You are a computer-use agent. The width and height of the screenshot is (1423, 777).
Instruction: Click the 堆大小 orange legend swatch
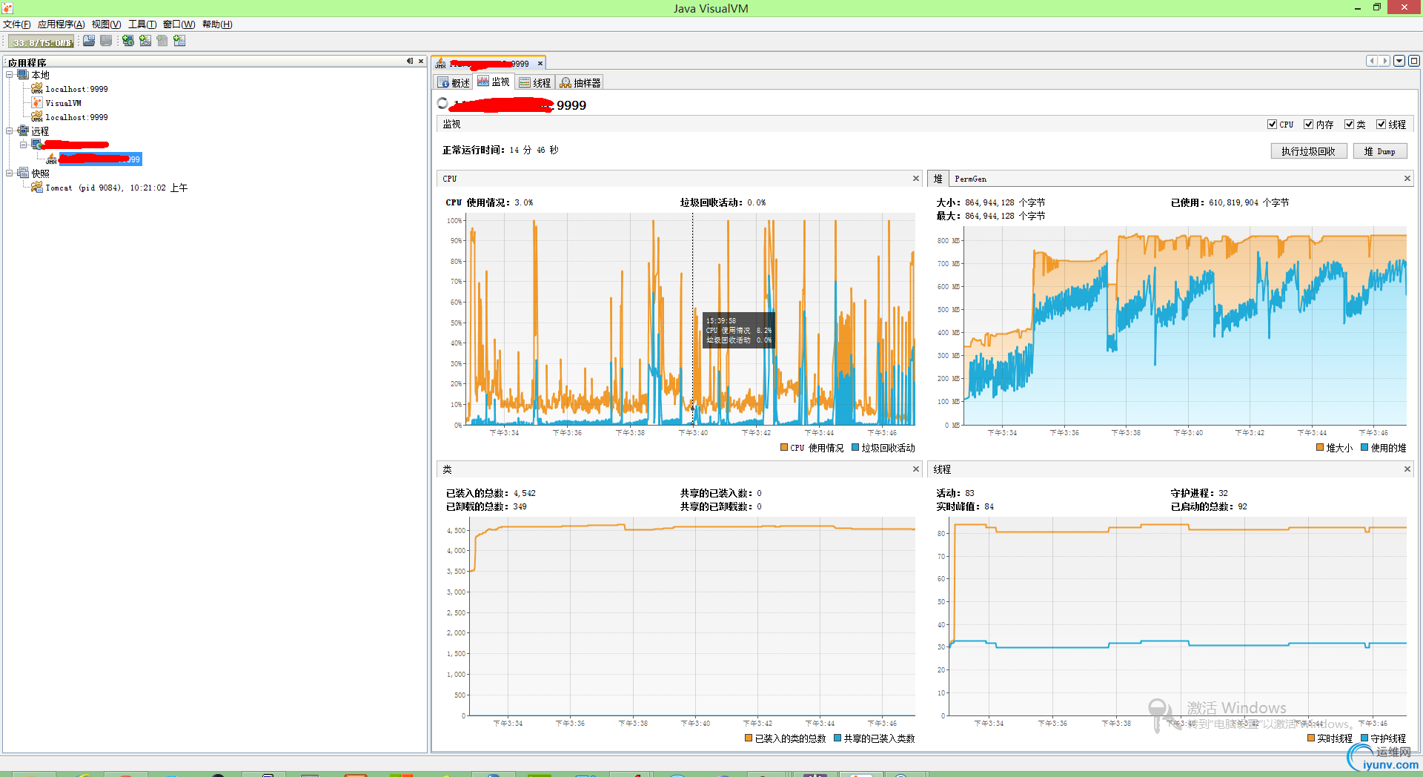pyautogui.click(x=1320, y=448)
